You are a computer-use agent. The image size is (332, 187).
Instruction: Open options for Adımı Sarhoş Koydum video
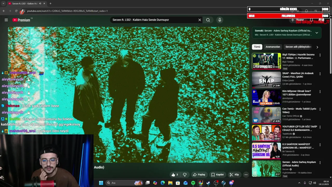click(320, 163)
